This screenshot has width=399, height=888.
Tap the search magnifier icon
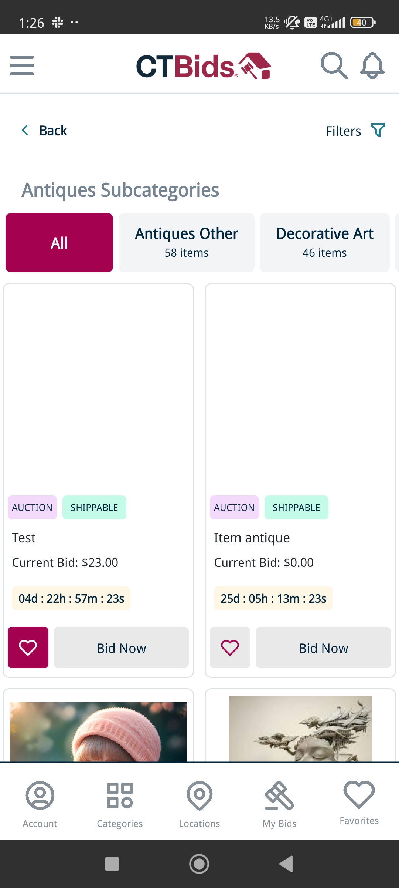(334, 65)
